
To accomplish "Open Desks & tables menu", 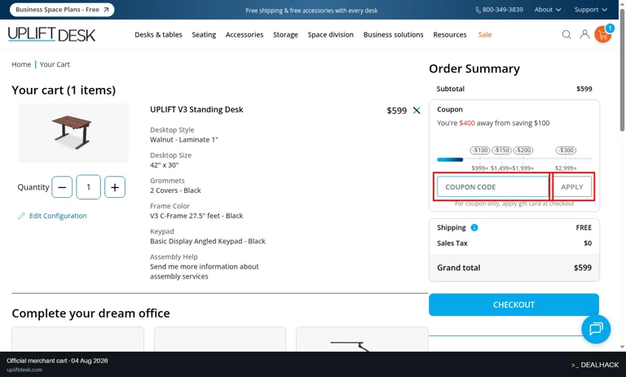I will point(158,35).
